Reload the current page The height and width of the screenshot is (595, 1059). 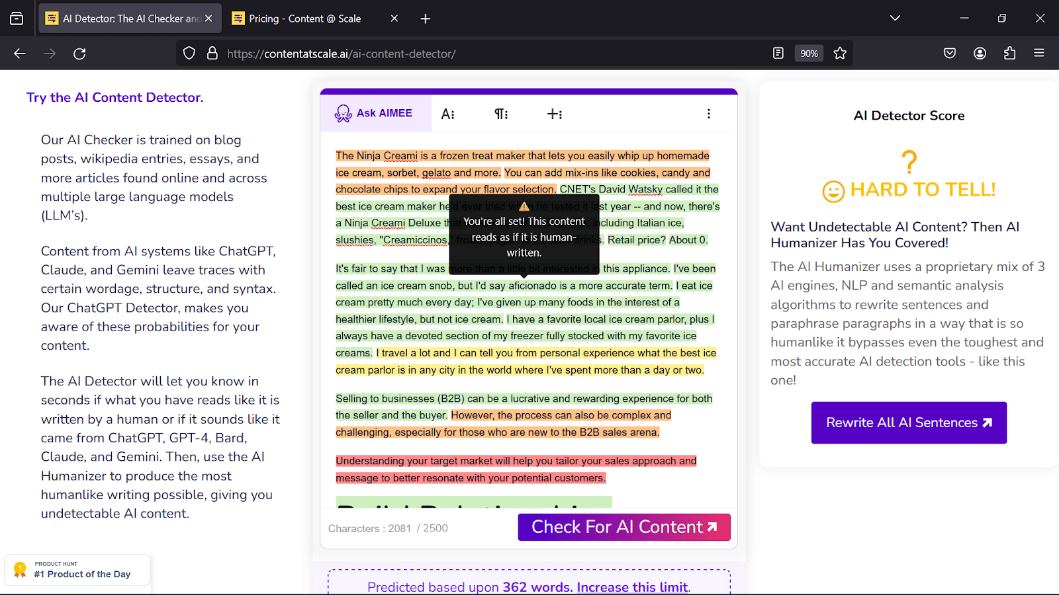79,54
